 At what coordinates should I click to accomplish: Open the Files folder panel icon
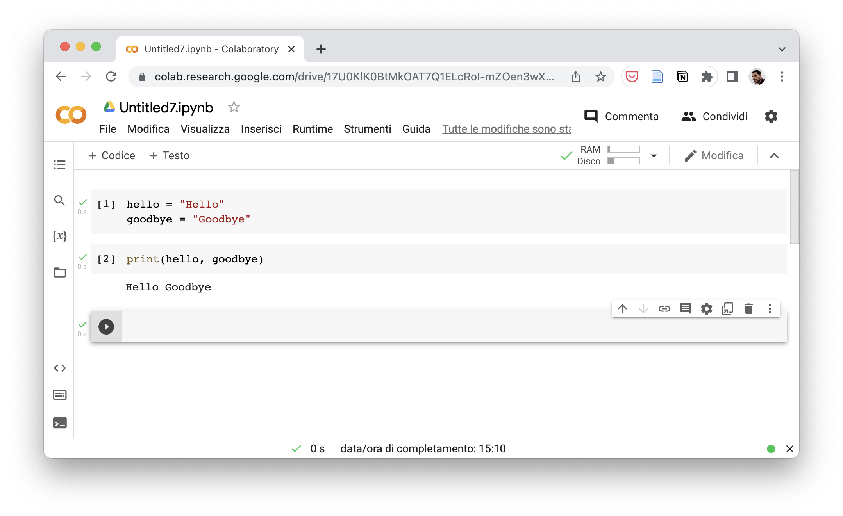point(59,272)
